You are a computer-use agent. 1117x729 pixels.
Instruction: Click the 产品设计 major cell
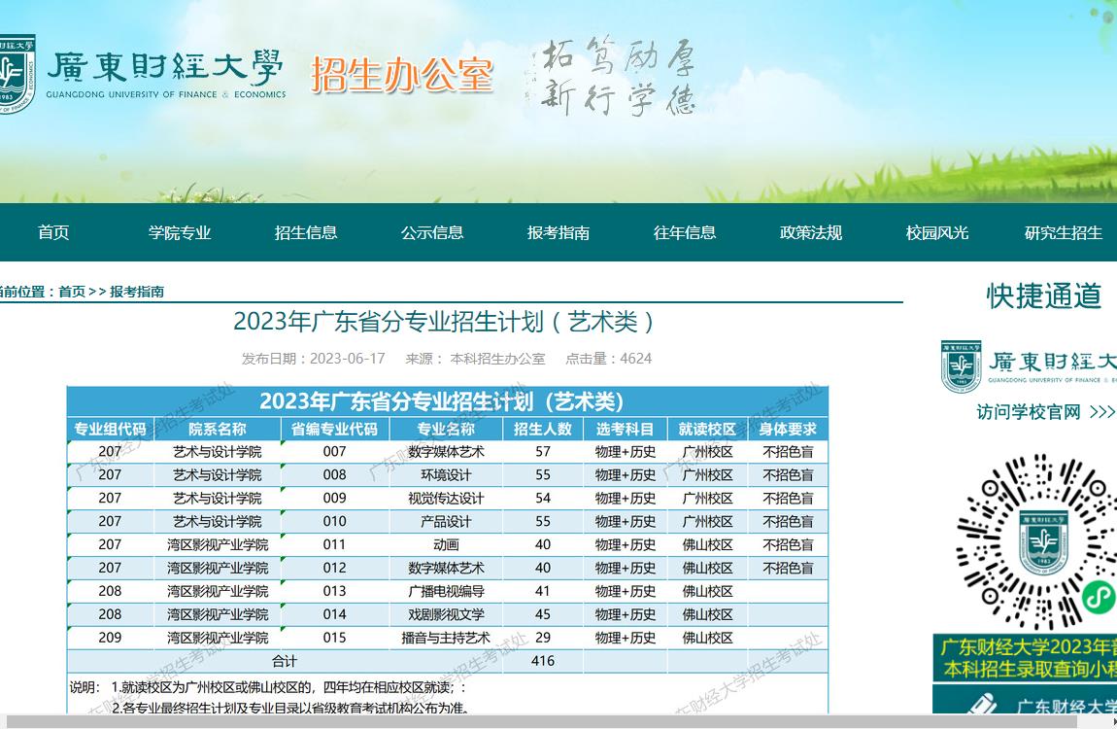(x=445, y=521)
